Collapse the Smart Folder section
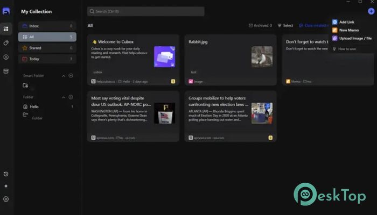Viewport: 377px width, 215px height. click(x=64, y=76)
